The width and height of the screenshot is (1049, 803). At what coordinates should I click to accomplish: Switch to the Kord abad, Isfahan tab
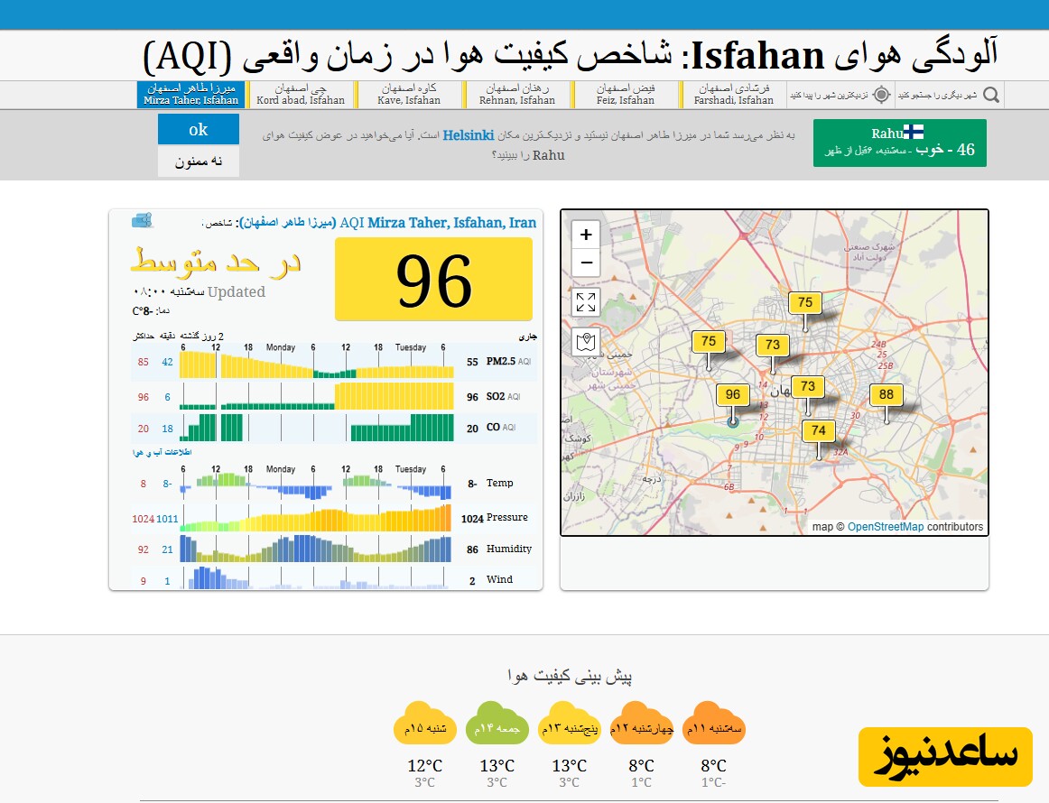[301, 95]
